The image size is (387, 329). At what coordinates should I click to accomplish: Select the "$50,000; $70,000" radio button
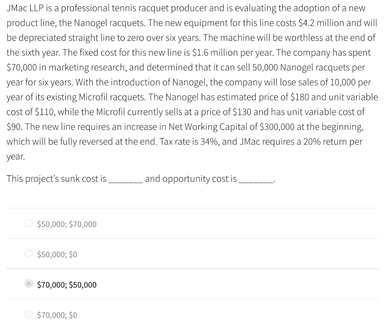tap(29, 224)
